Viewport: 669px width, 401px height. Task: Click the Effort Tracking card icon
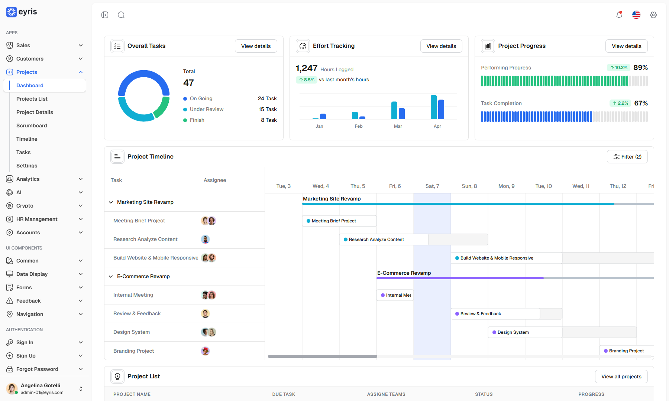pyautogui.click(x=303, y=46)
